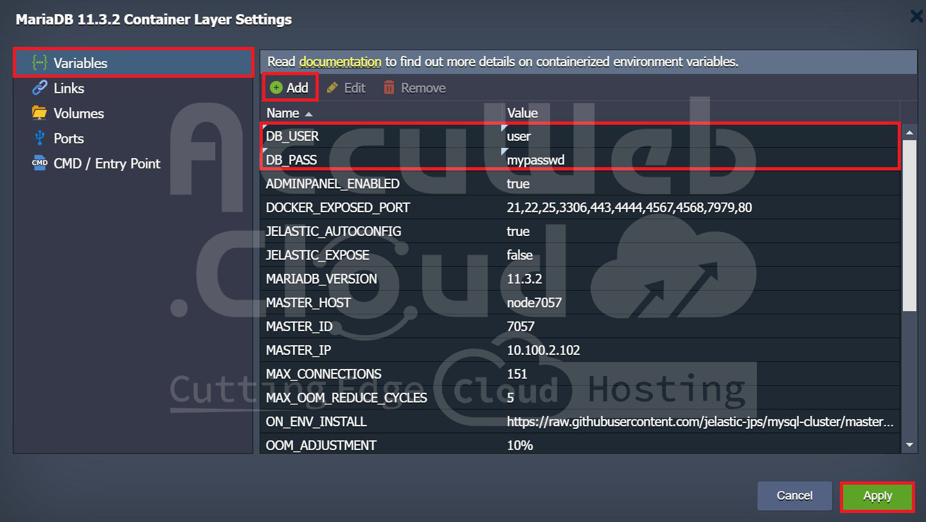Click the scrollbar up arrow

click(909, 132)
